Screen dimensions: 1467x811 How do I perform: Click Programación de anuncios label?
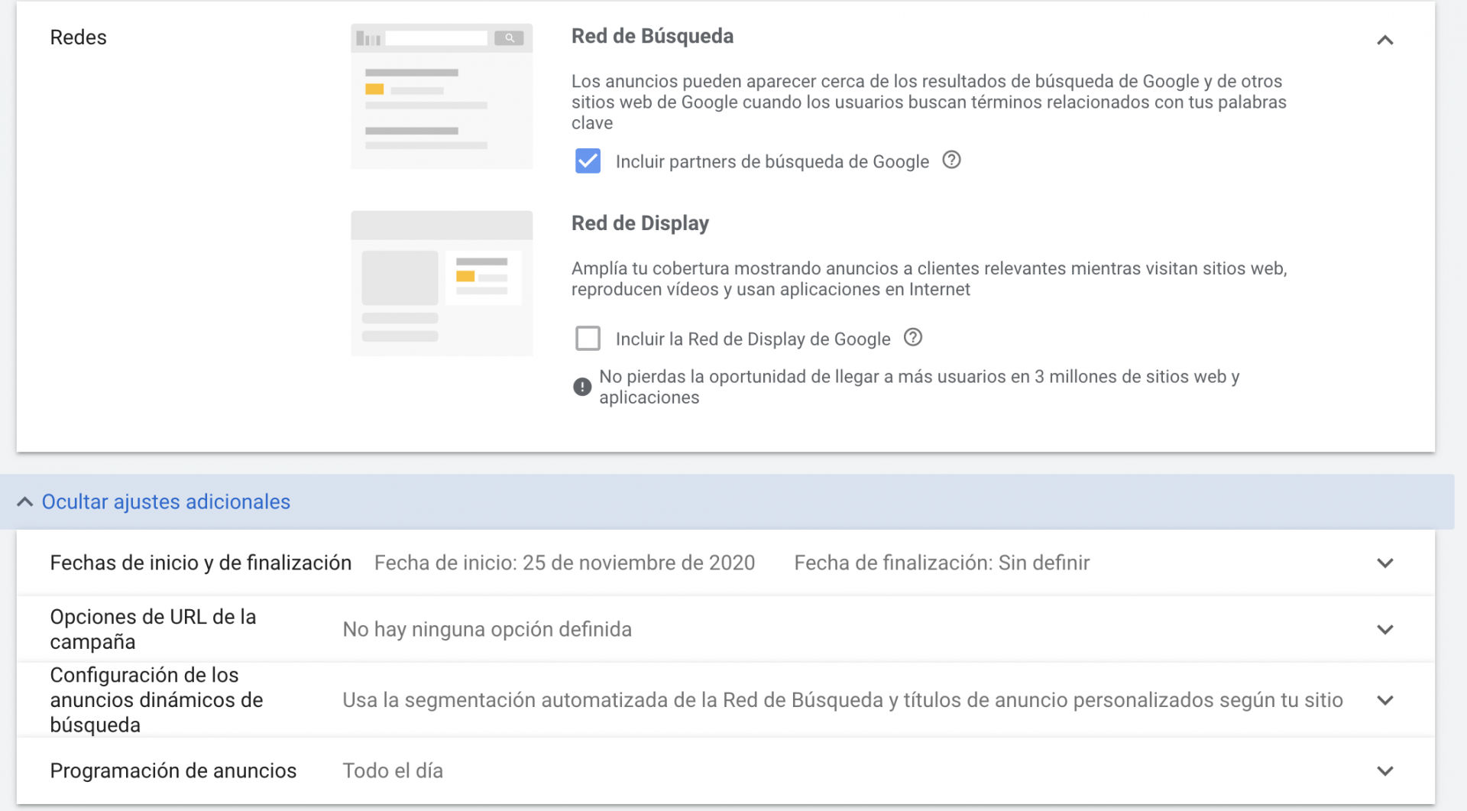pos(173,770)
